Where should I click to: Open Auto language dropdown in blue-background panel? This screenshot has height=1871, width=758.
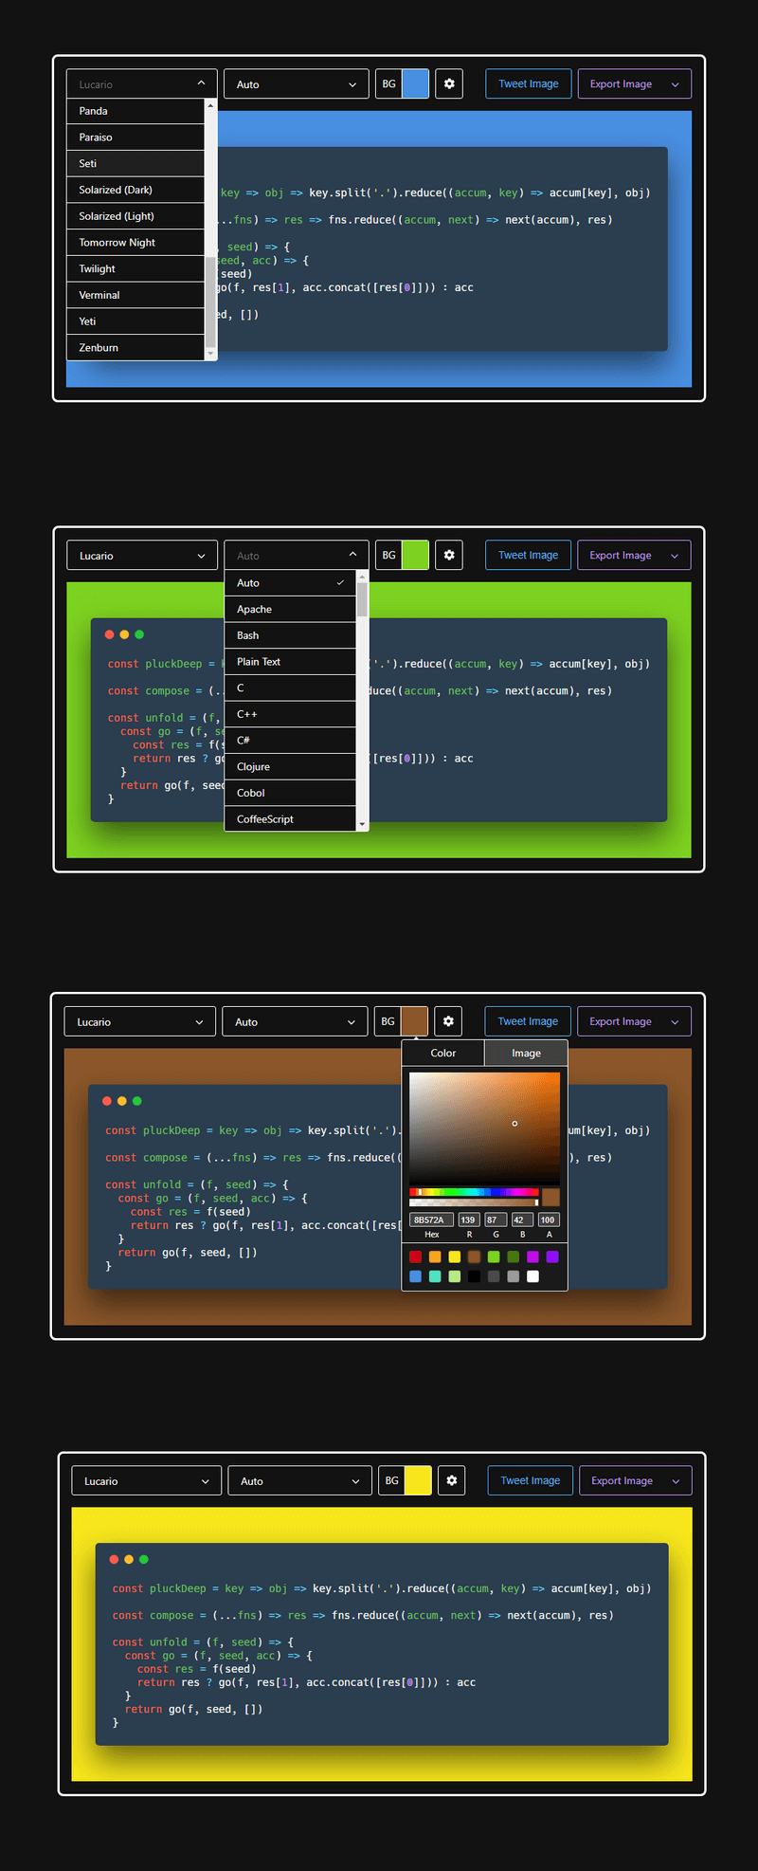click(x=297, y=83)
